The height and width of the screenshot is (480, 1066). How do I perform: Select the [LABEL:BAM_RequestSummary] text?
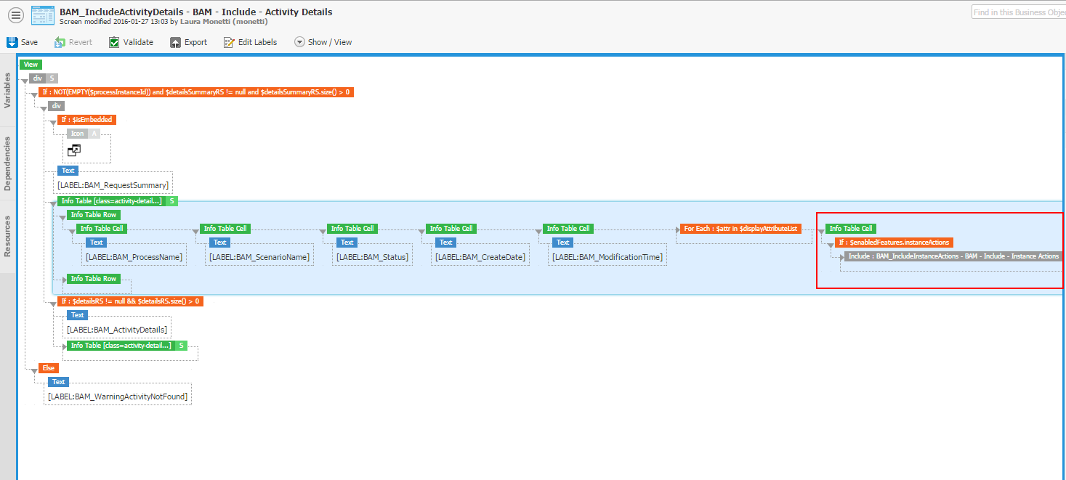(113, 185)
